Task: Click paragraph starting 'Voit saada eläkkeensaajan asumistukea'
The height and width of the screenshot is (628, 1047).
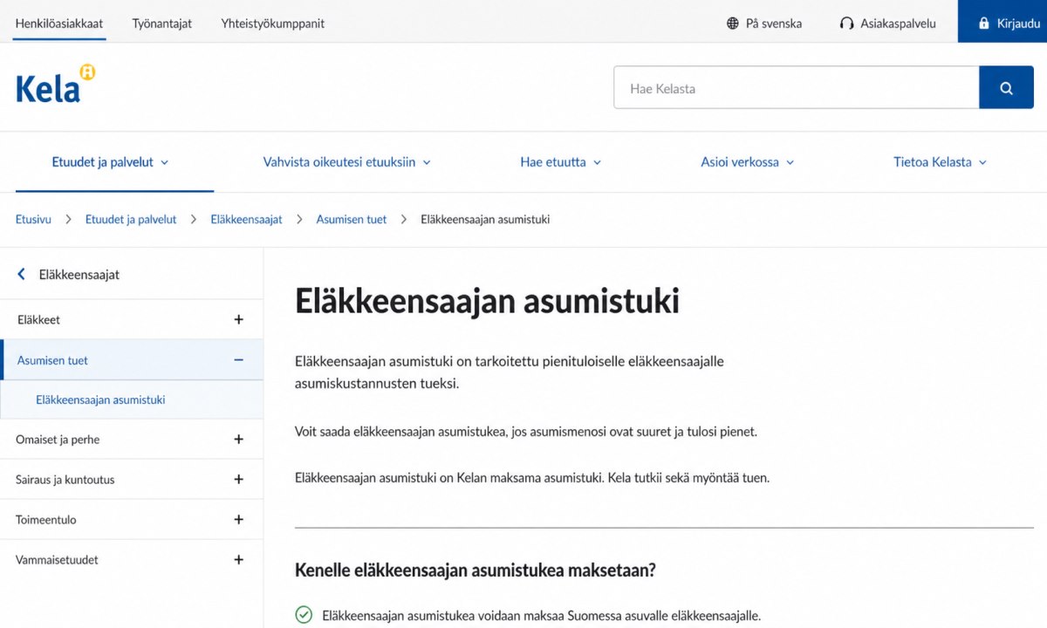Action: click(x=526, y=432)
